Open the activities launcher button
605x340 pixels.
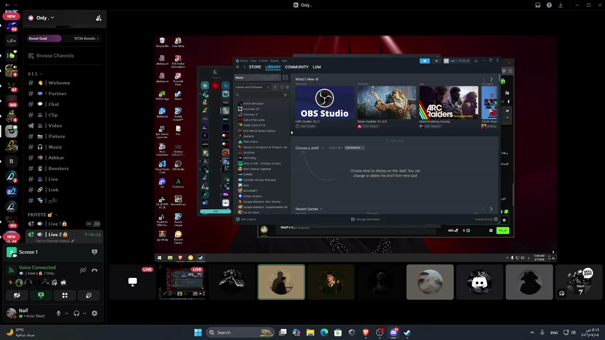pyautogui.click(x=65, y=295)
